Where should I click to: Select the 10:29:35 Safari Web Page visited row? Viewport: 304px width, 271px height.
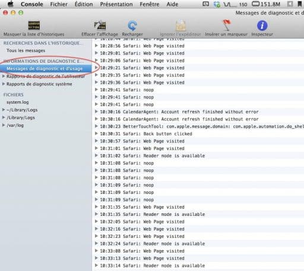point(198,75)
